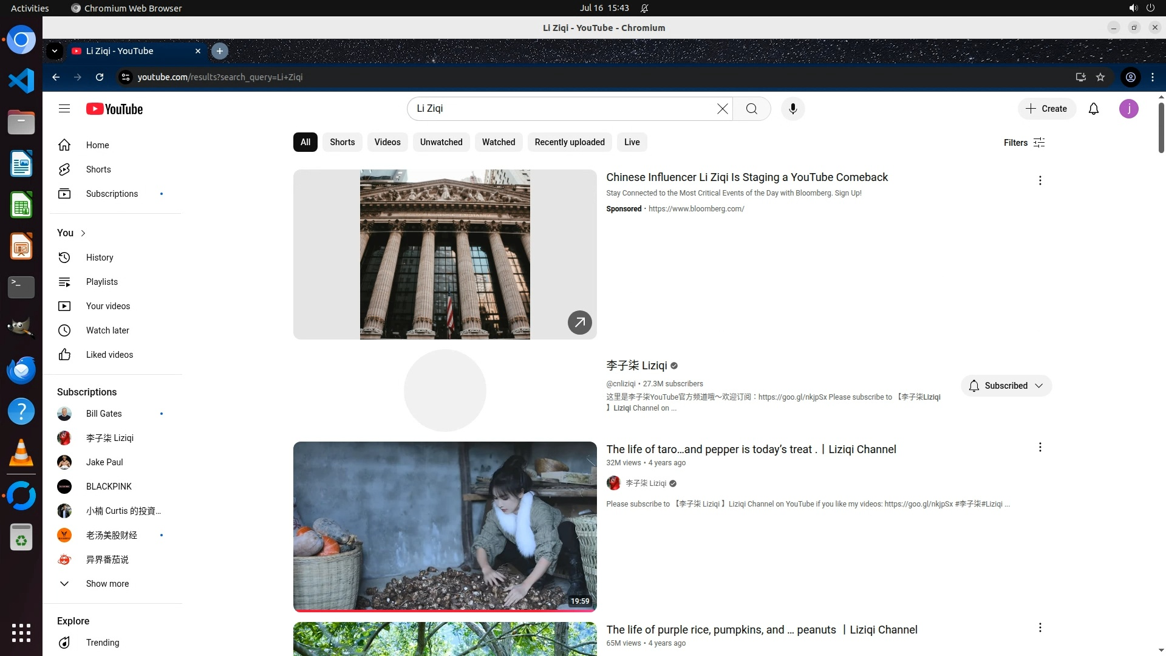Viewport: 1166px width, 656px height.
Task: Toggle the Recently uploaded filter chip
Action: coord(569,142)
